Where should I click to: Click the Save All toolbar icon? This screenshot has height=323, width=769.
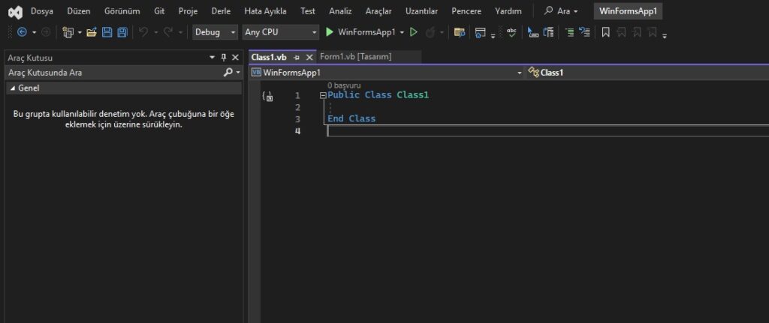(x=122, y=32)
